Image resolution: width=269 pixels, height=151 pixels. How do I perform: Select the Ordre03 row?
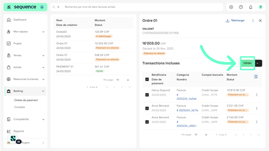tap(93, 34)
